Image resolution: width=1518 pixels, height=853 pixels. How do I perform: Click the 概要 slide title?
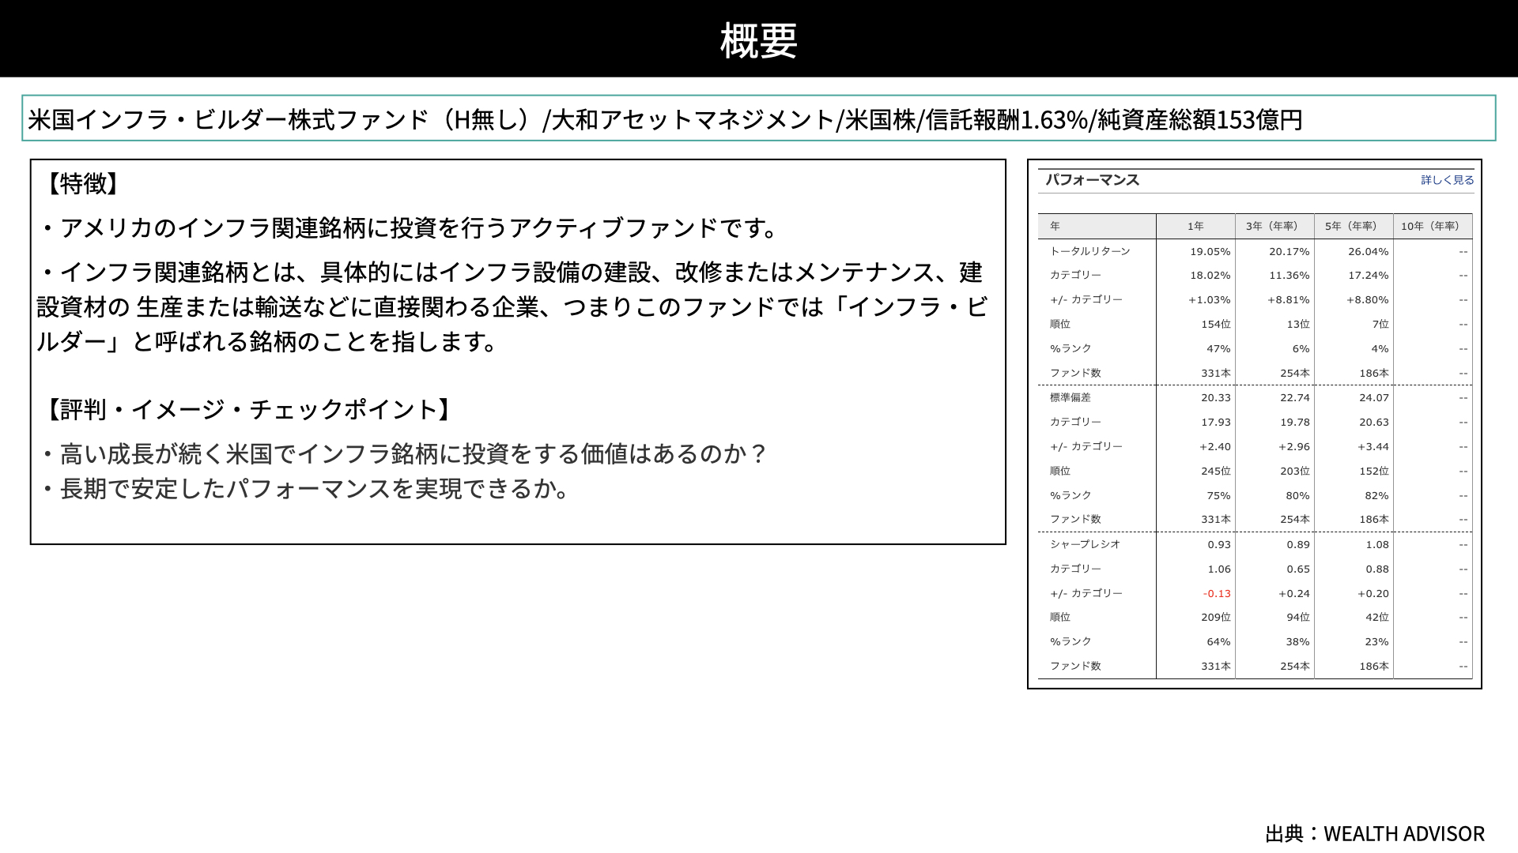tap(758, 40)
